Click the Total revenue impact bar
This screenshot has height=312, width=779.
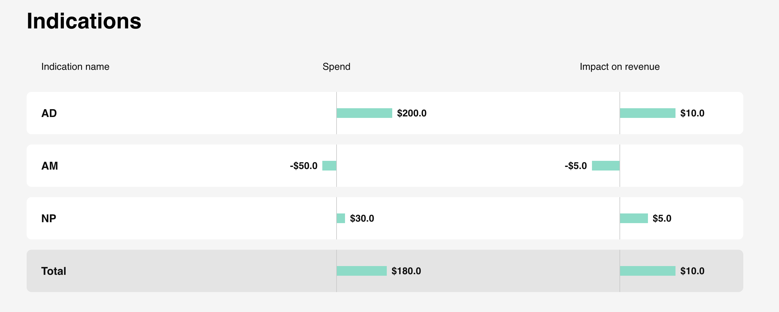tap(648, 271)
